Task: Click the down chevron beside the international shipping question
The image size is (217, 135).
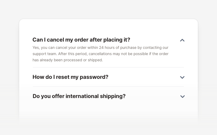Action: [x=182, y=97]
